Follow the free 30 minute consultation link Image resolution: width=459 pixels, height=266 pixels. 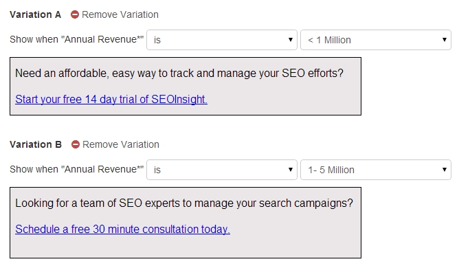[x=123, y=229]
